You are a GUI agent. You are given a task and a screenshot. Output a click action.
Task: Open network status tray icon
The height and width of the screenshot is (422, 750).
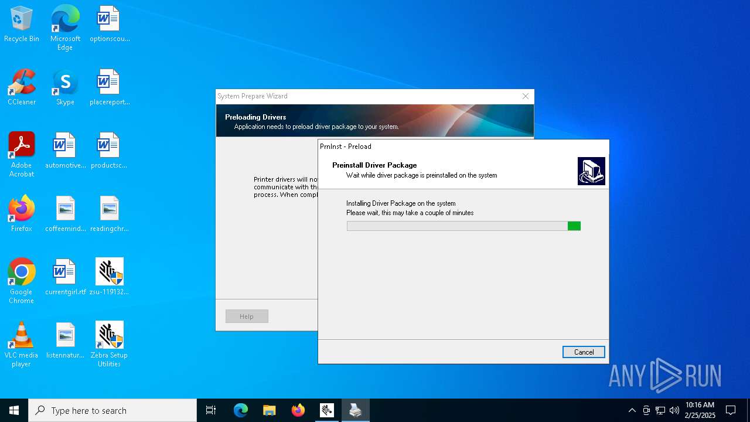point(660,410)
